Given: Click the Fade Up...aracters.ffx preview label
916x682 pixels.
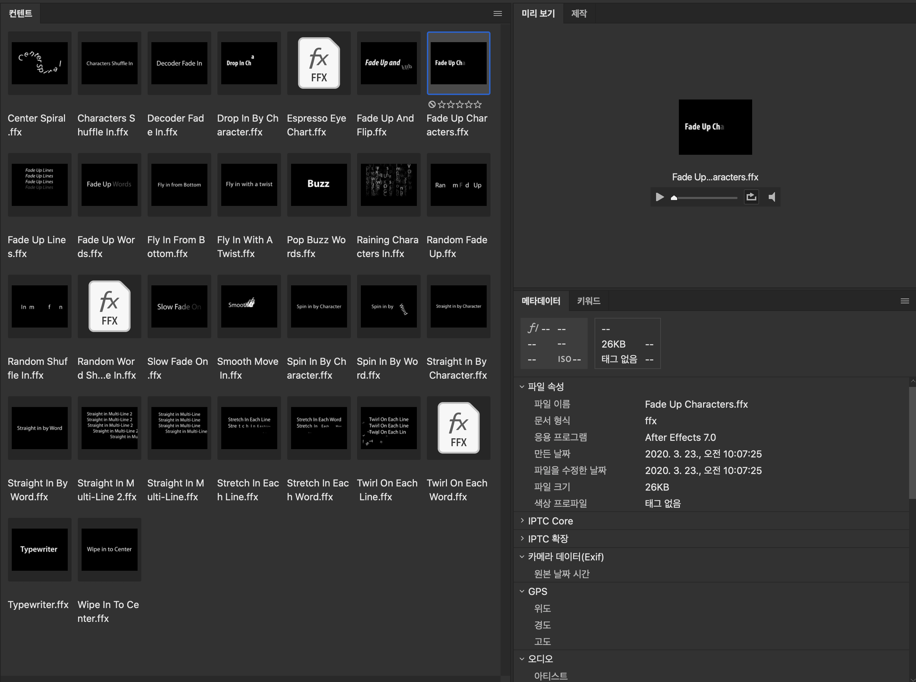Looking at the screenshot, I should point(715,177).
